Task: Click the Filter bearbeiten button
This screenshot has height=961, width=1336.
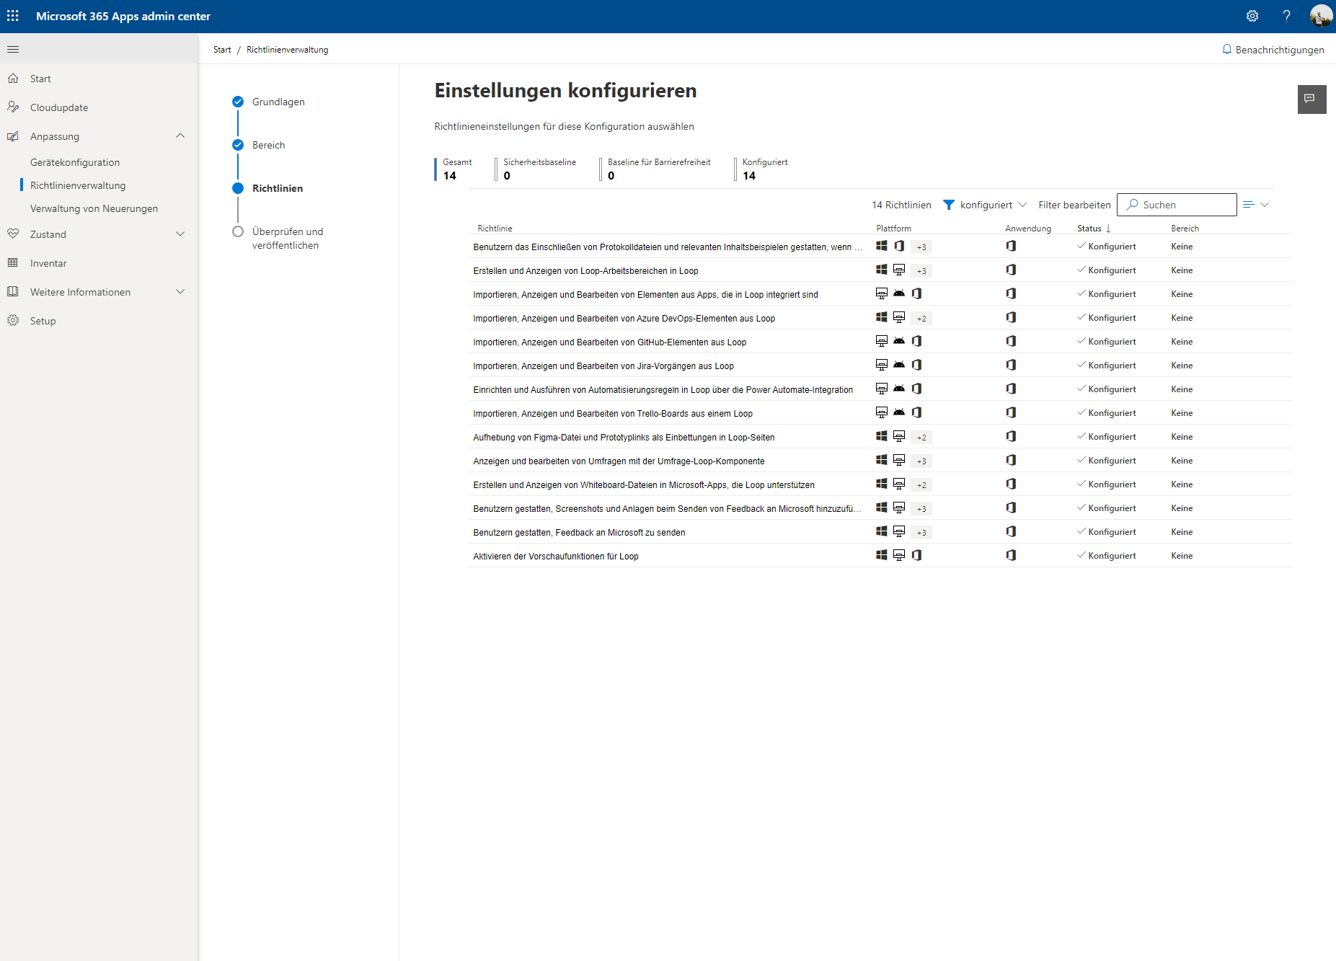Action: (1074, 205)
